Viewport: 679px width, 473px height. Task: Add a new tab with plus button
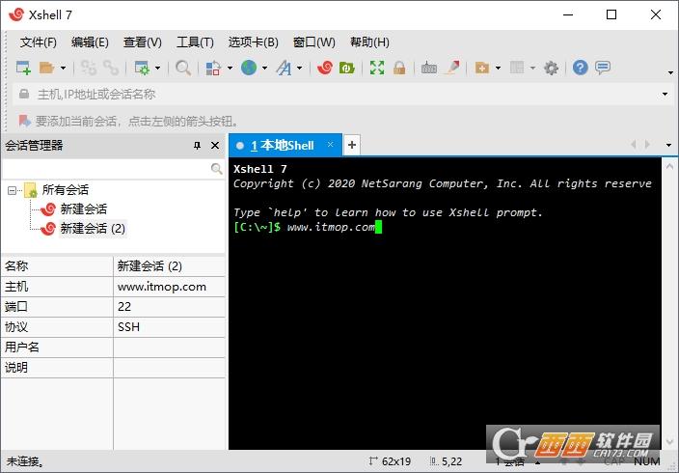pos(352,145)
